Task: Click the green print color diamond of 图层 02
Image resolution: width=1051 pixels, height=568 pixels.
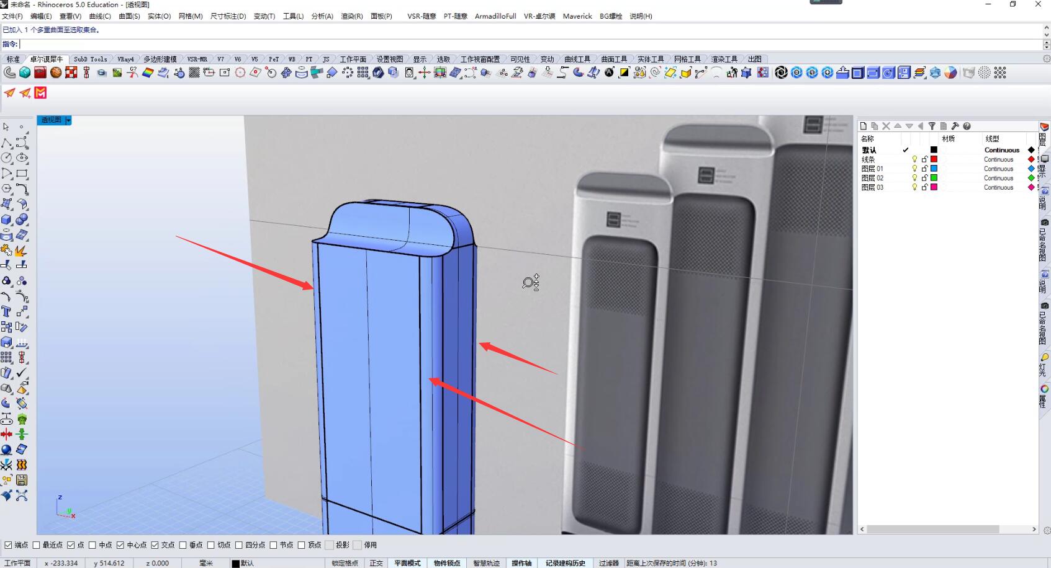Action: [1031, 178]
